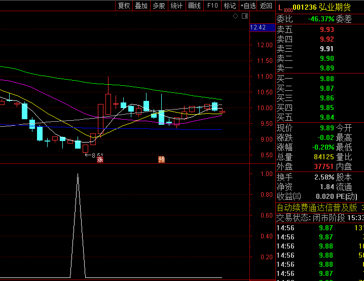Open the 叠加 overlay option
This screenshot has width=364, height=281.
click(x=141, y=6)
